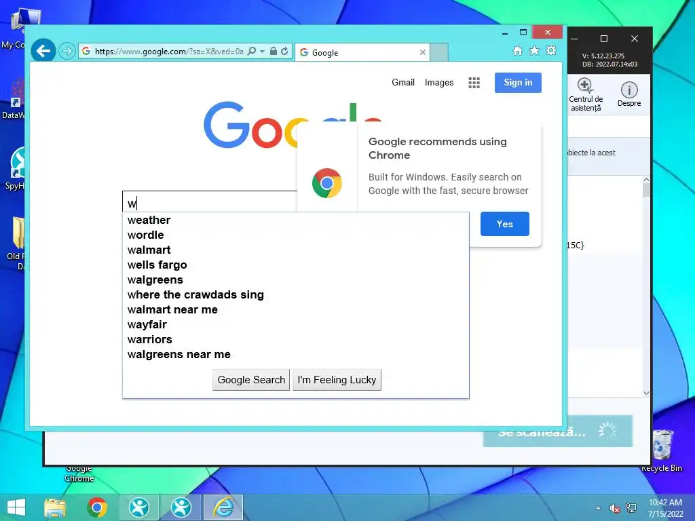Click Yes to switch to Chrome
Viewport: 695px width, 521px height.
tap(504, 224)
